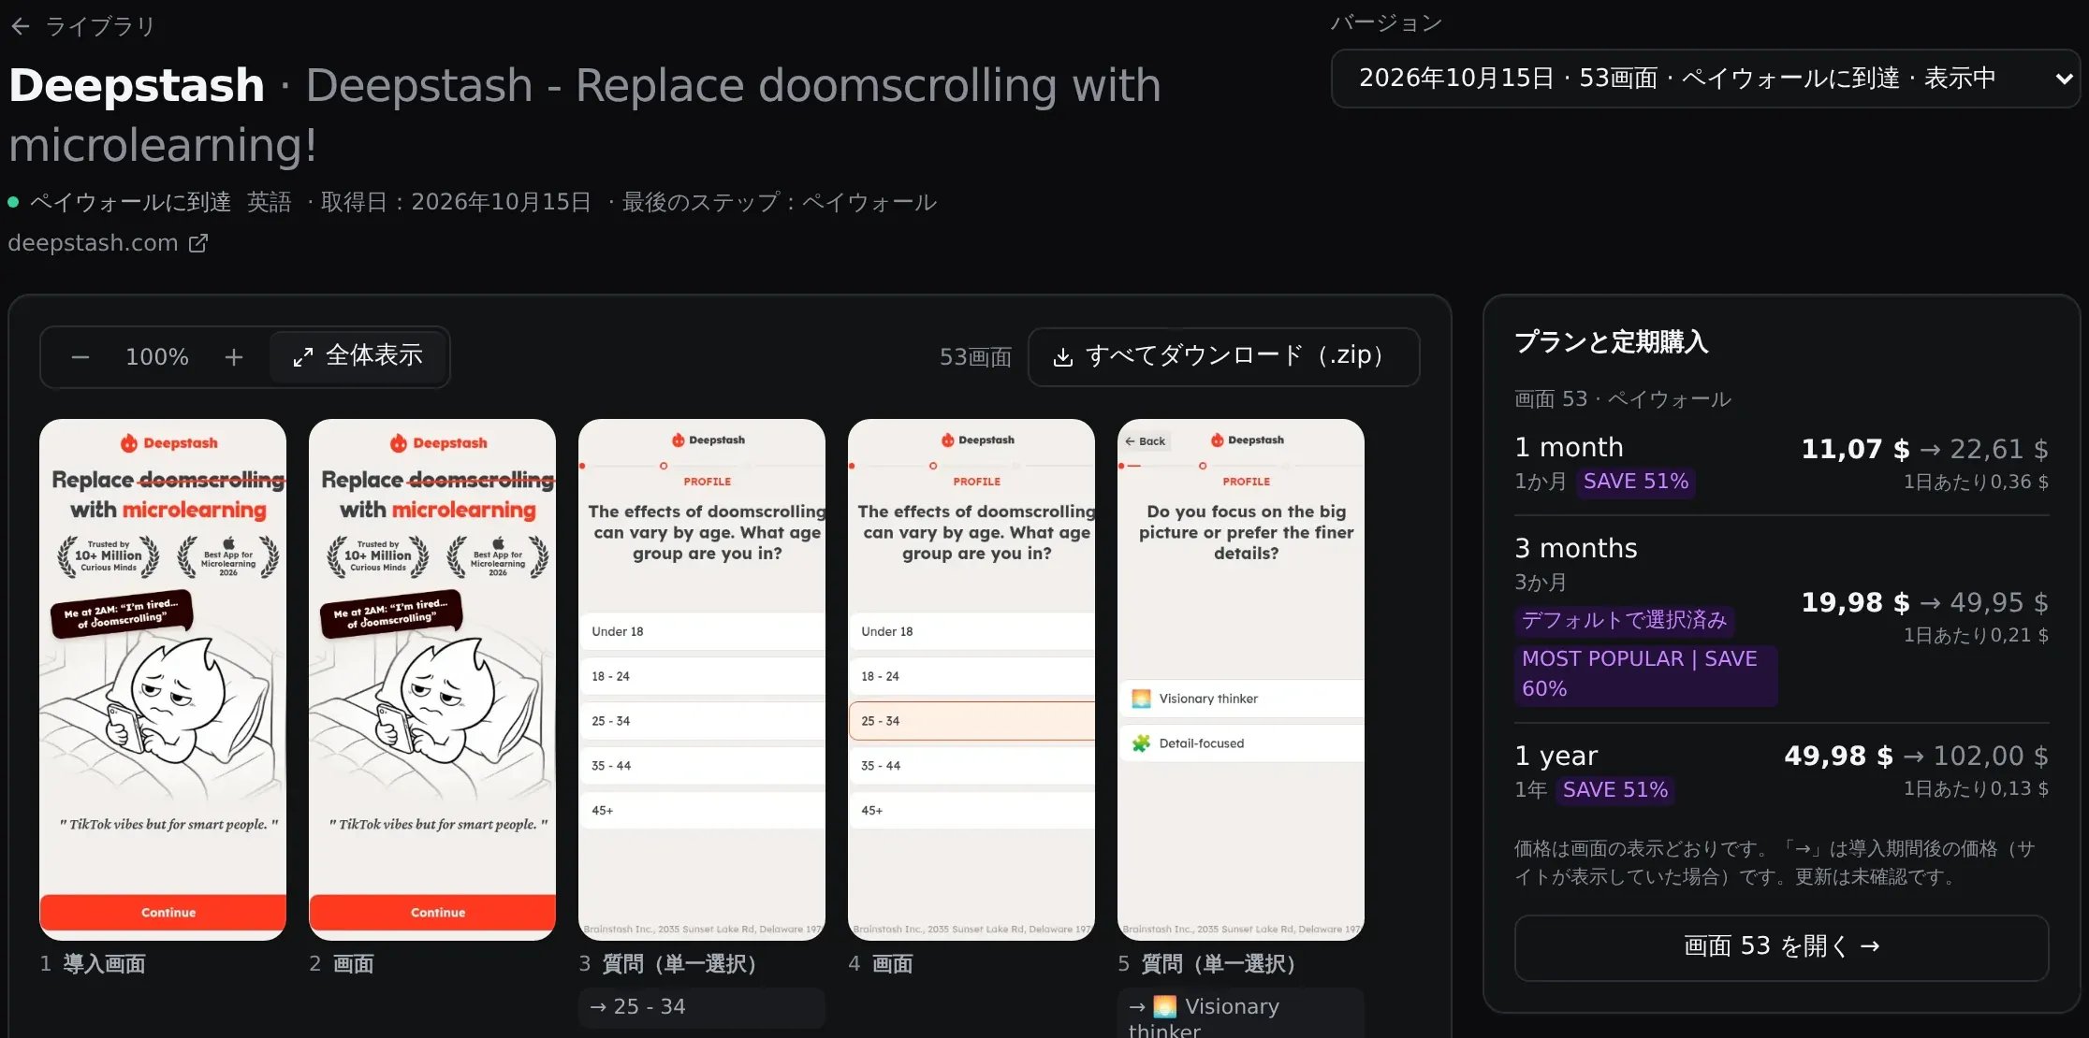Open screen 2 thumbnail
The image size is (2089, 1038).
click(x=432, y=679)
